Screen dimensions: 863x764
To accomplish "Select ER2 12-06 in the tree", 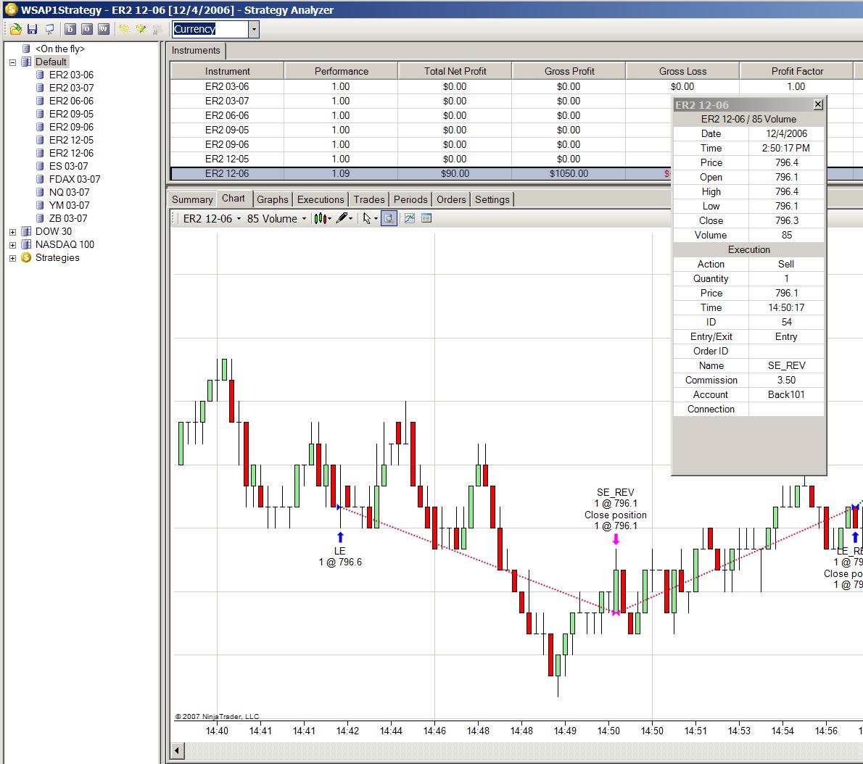I will tap(71, 153).
